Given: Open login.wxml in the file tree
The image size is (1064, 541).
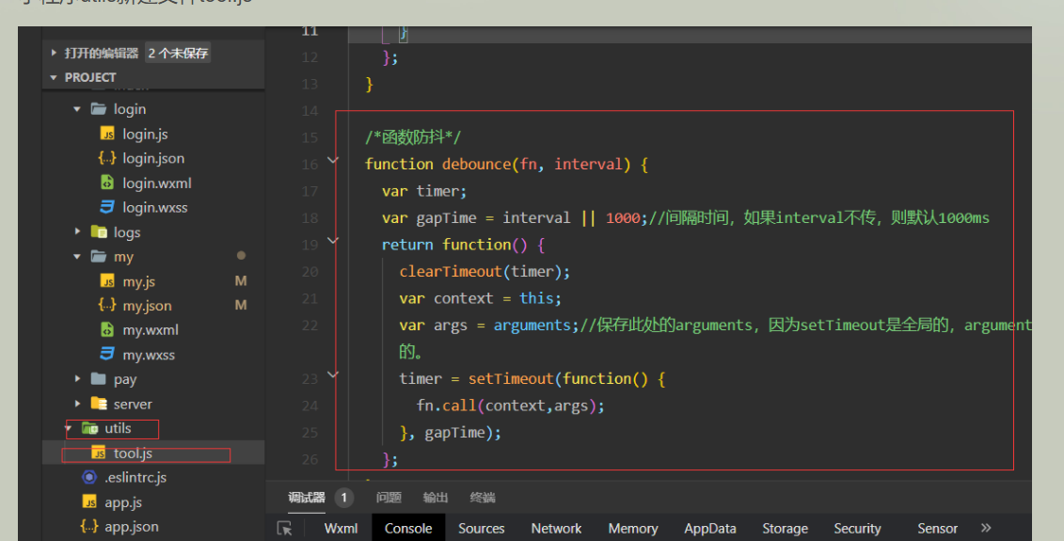Looking at the screenshot, I should [x=157, y=183].
